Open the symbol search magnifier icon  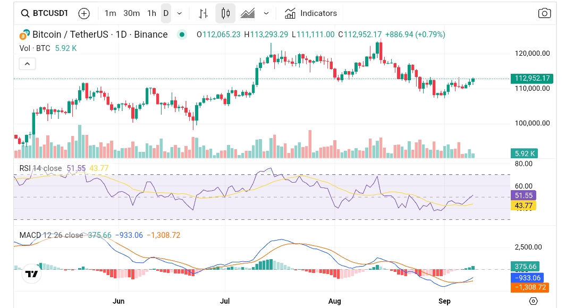pos(25,13)
